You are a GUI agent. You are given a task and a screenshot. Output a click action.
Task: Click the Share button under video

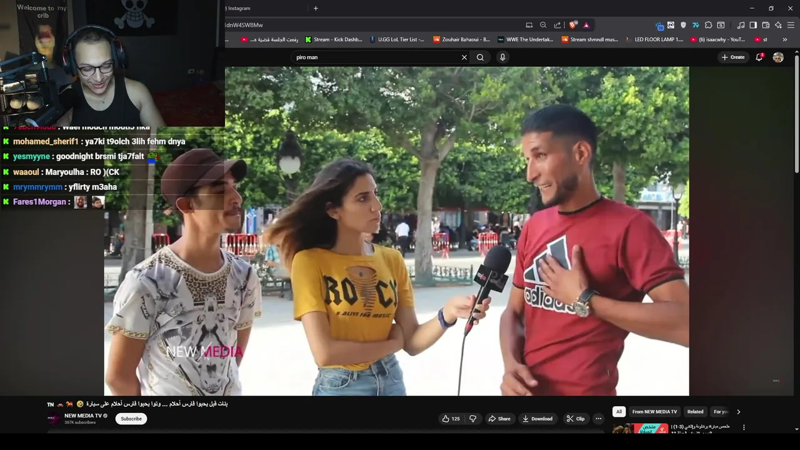[x=499, y=419]
